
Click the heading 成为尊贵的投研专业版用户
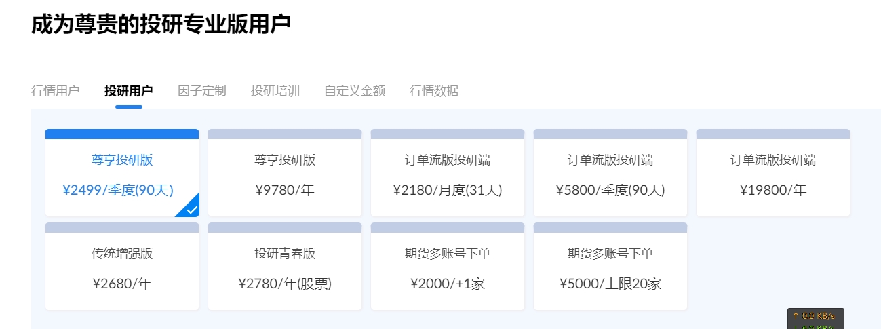[161, 24]
